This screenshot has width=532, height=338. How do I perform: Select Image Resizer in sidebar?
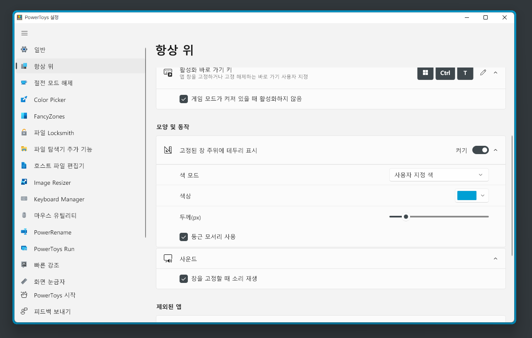(x=80, y=182)
